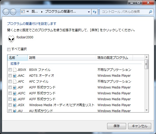
Task: Click the foobar2000 program name
Action: pos(25,37)
